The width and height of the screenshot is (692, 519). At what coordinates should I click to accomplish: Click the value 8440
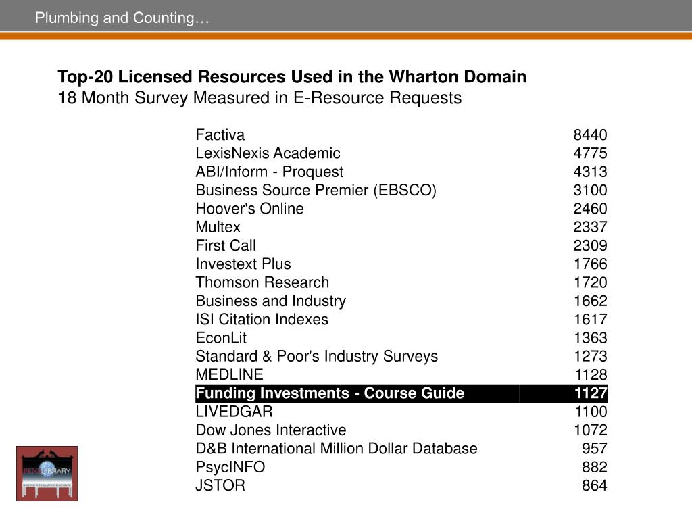point(590,134)
